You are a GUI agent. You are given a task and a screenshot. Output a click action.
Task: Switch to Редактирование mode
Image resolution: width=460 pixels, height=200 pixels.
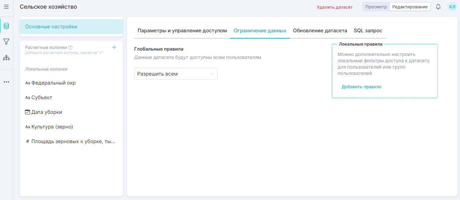point(410,7)
